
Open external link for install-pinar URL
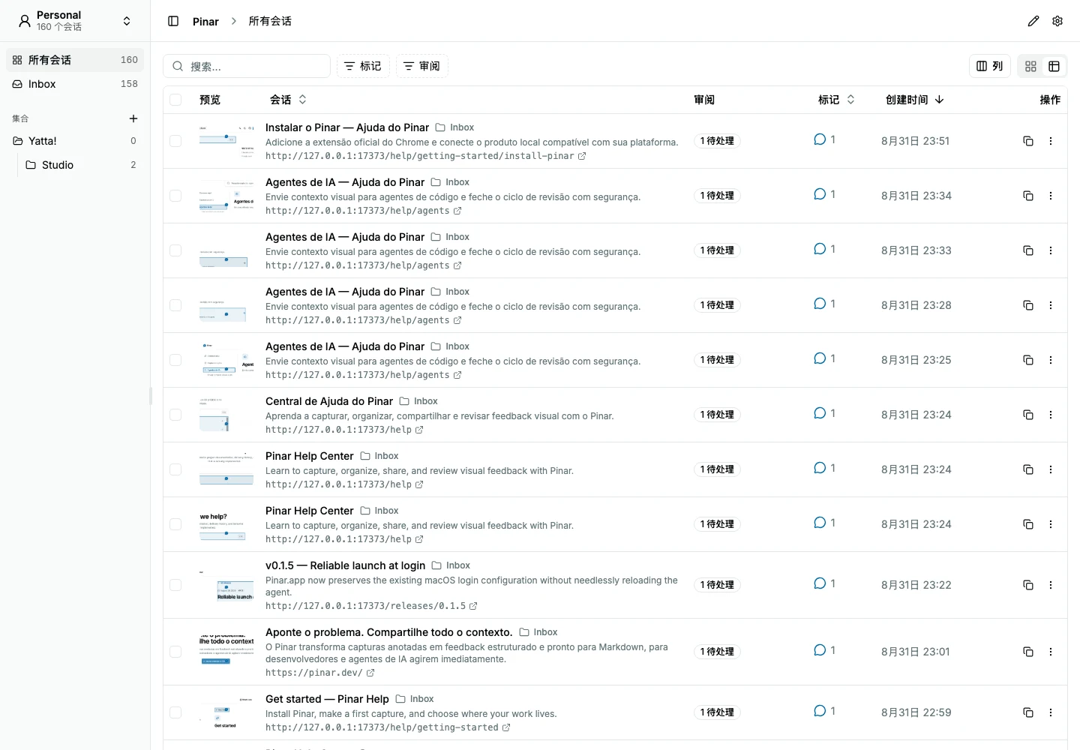click(x=582, y=156)
